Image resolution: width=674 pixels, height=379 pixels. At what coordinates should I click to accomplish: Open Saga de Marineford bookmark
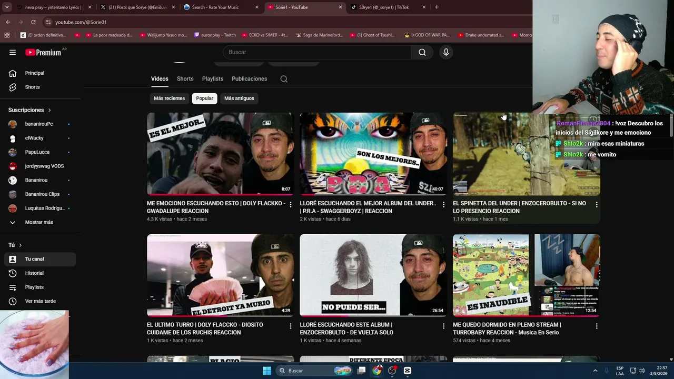click(x=319, y=35)
